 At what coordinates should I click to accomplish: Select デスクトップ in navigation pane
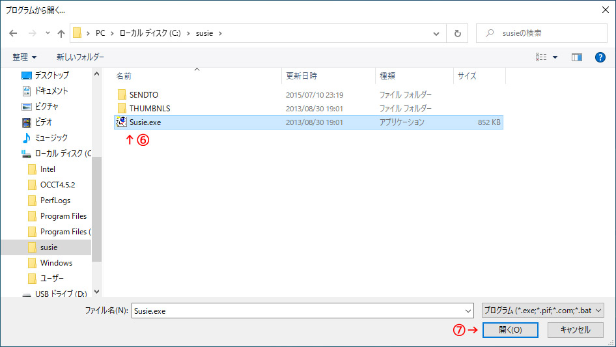point(51,75)
